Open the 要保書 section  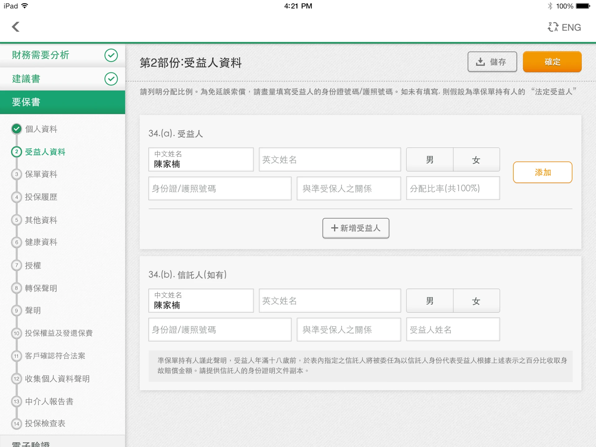point(62,102)
